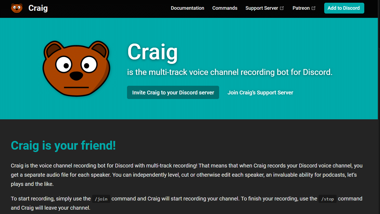
Task: Open the Commands nav item
Action: coord(225,8)
